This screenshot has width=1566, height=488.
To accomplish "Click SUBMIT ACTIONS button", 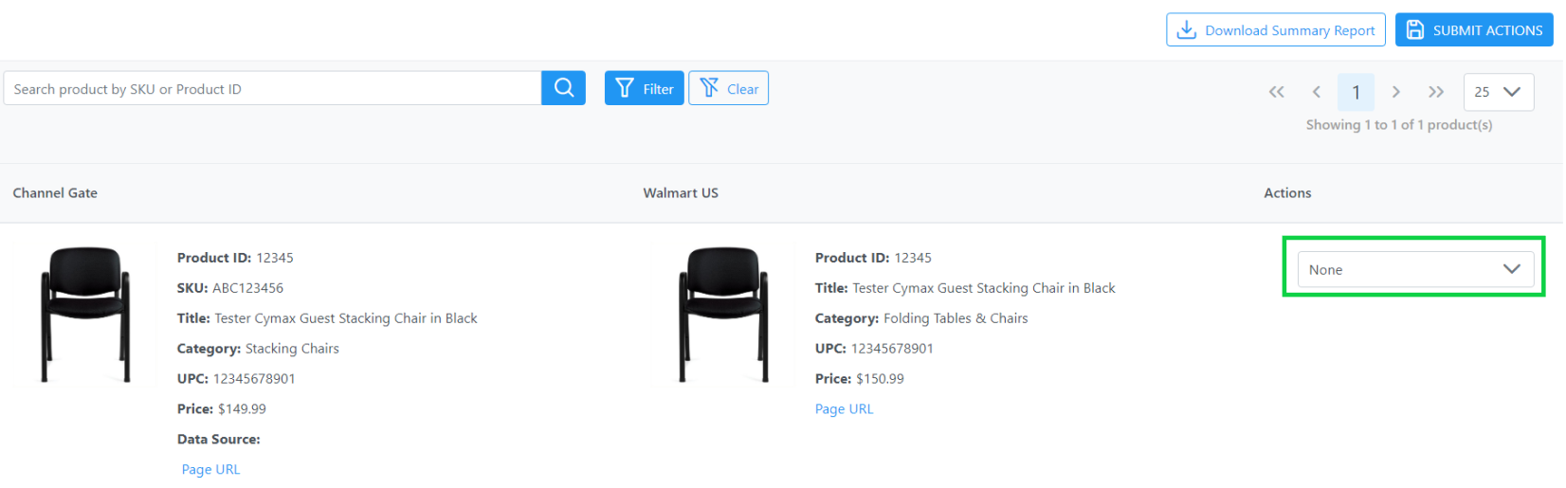I will pos(1474,30).
